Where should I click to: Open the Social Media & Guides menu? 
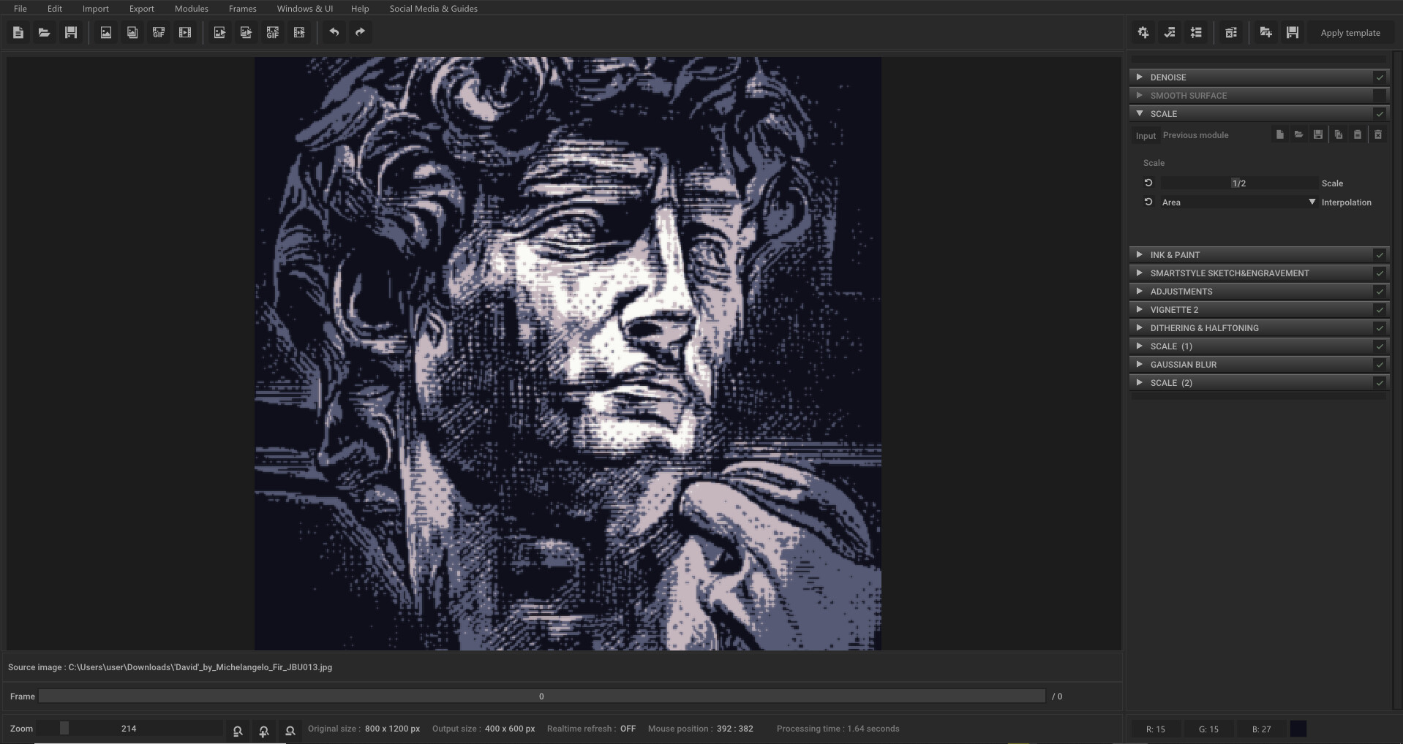pos(433,8)
